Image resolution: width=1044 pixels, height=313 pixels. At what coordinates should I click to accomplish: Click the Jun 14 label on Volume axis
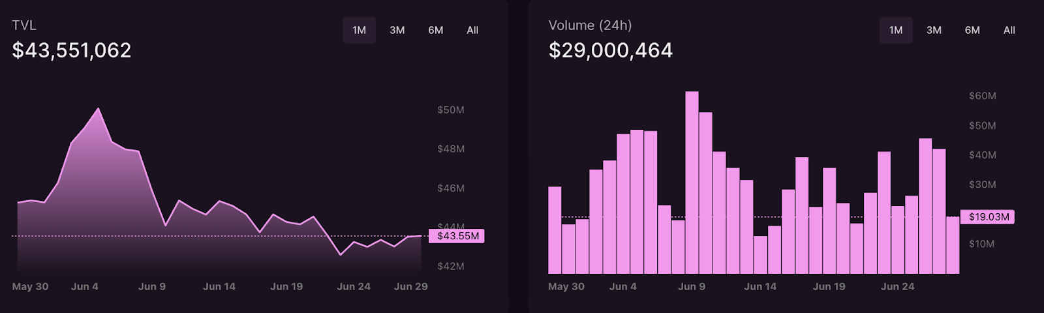click(760, 286)
